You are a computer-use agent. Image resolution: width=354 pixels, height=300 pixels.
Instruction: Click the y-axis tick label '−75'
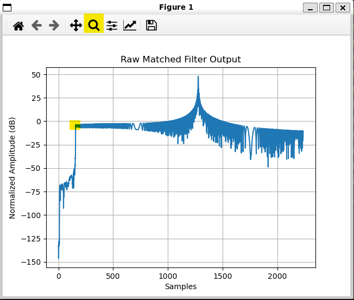(33, 192)
